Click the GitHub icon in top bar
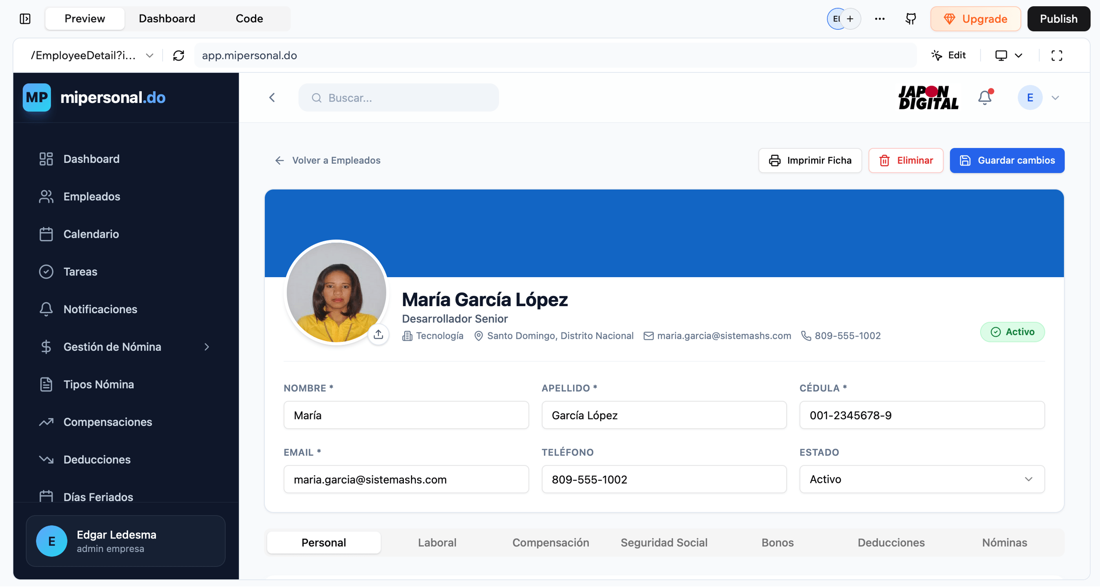 pos(910,19)
